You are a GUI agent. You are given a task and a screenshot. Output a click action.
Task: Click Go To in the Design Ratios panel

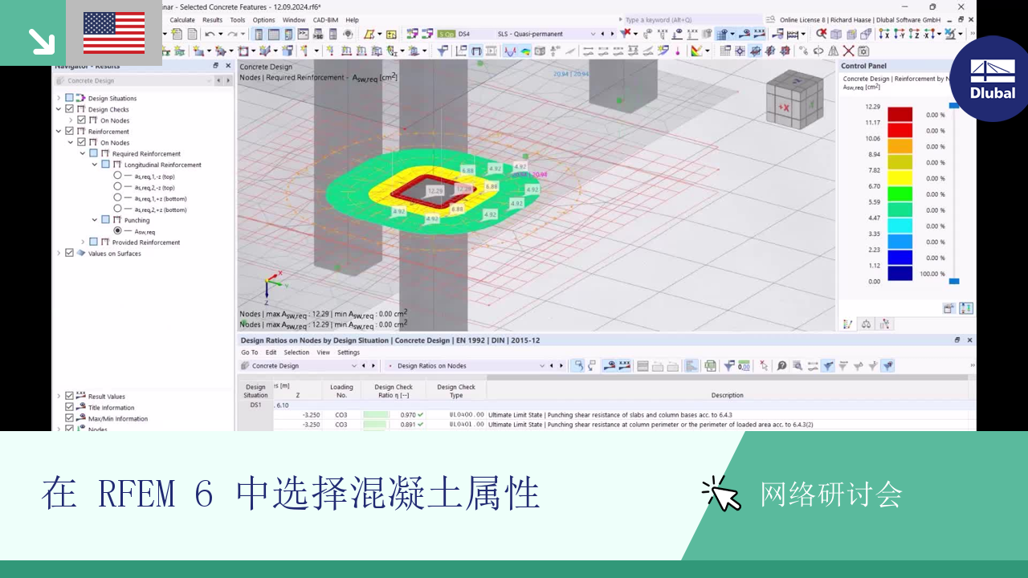click(251, 352)
